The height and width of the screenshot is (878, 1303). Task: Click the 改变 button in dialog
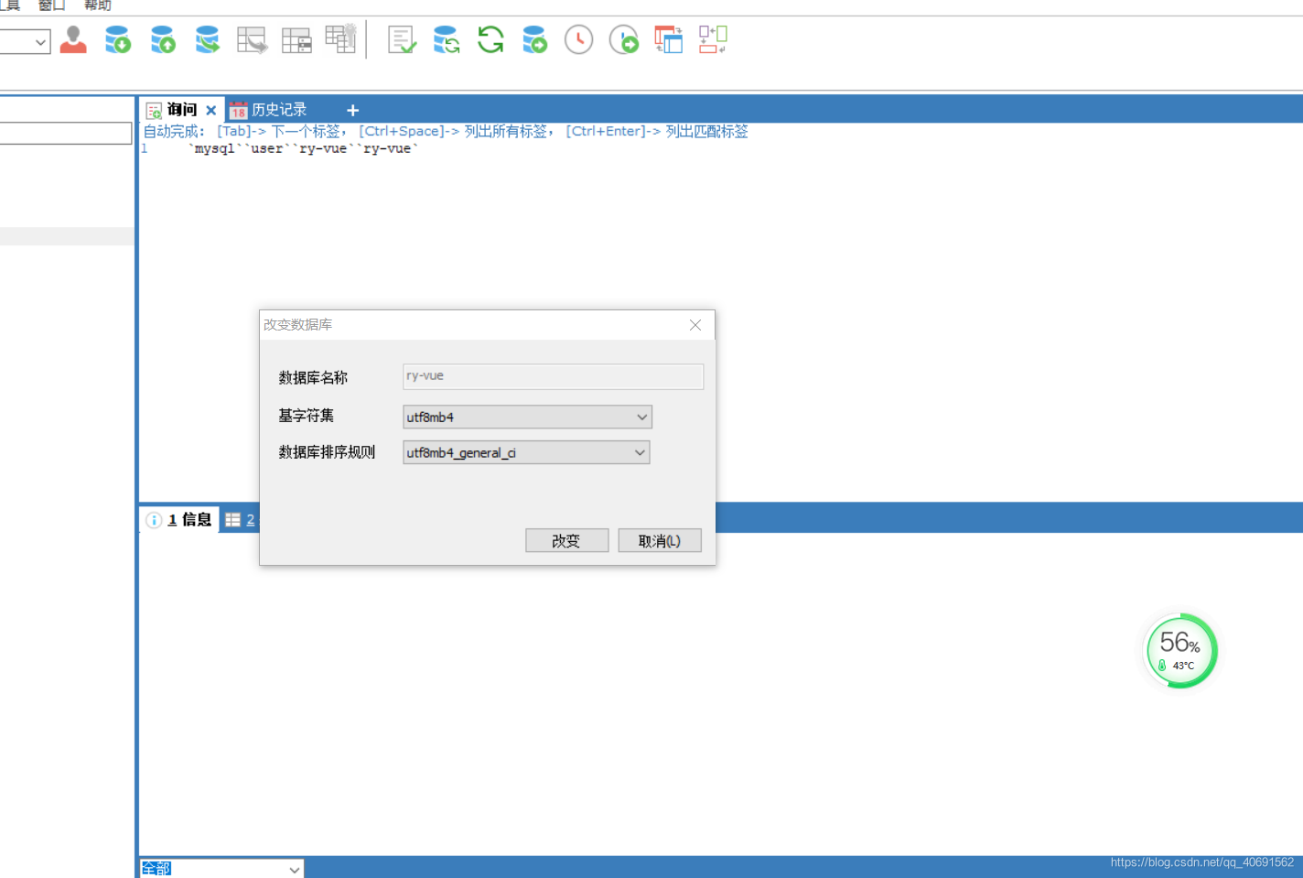566,541
